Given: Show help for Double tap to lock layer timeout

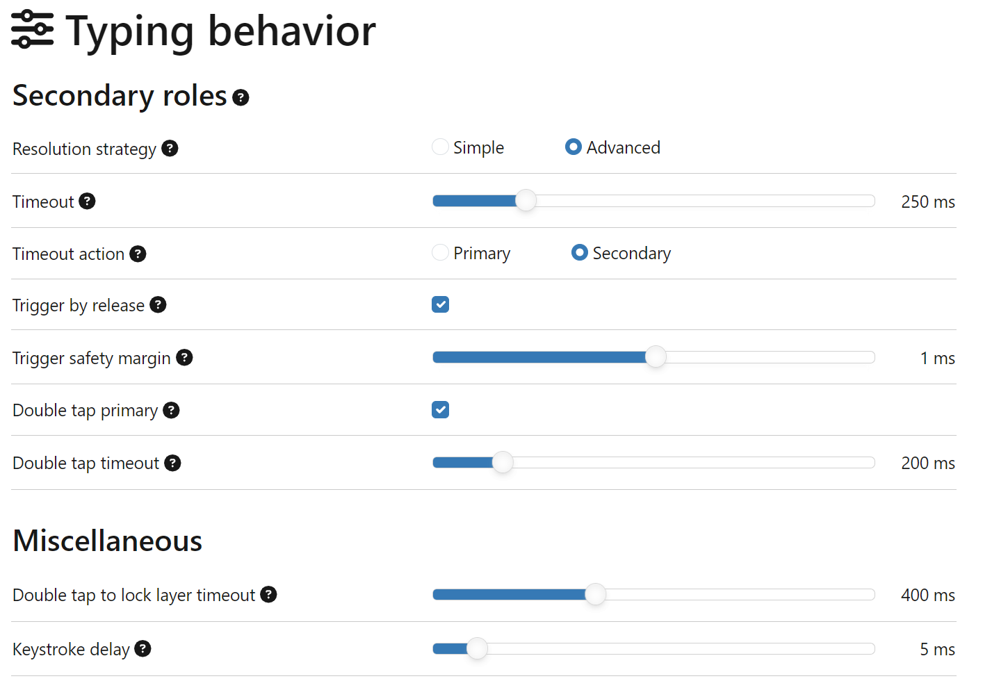Looking at the screenshot, I should click(268, 594).
